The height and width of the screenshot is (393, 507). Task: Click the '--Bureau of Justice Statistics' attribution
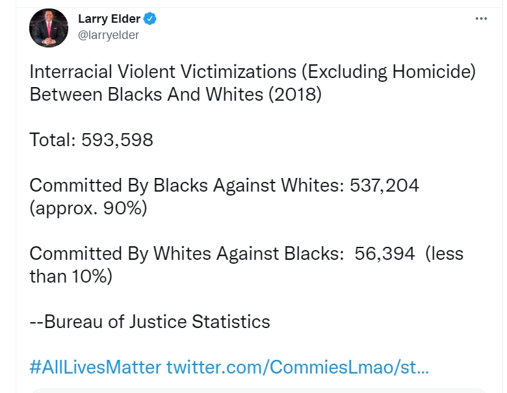149,322
